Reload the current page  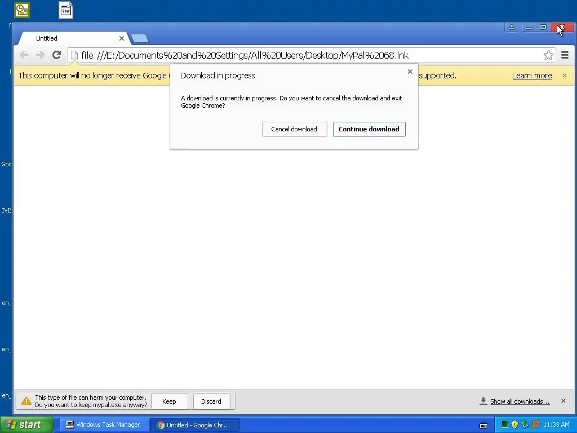click(x=56, y=55)
